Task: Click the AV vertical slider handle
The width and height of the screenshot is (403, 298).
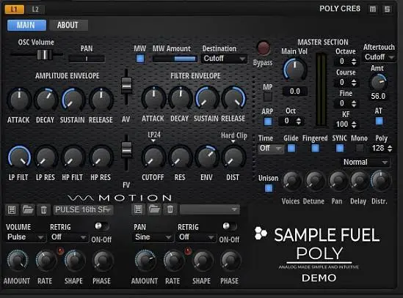Action: pyautogui.click(x=126, y=86)
